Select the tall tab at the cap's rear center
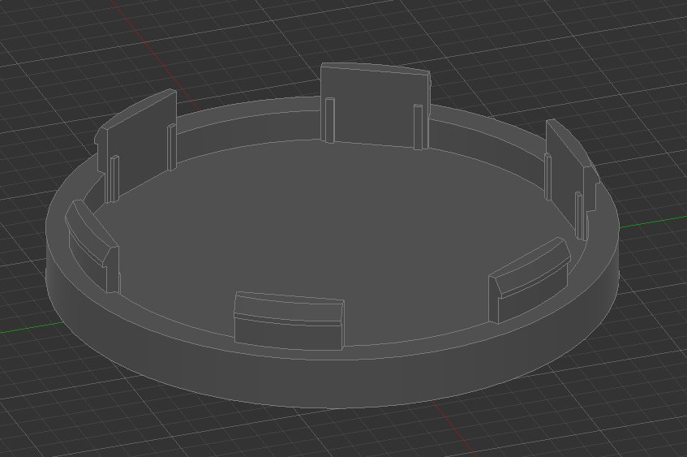The width and height of the screenshot is (687, 457). pyautogui.click(x=375, y=107)
